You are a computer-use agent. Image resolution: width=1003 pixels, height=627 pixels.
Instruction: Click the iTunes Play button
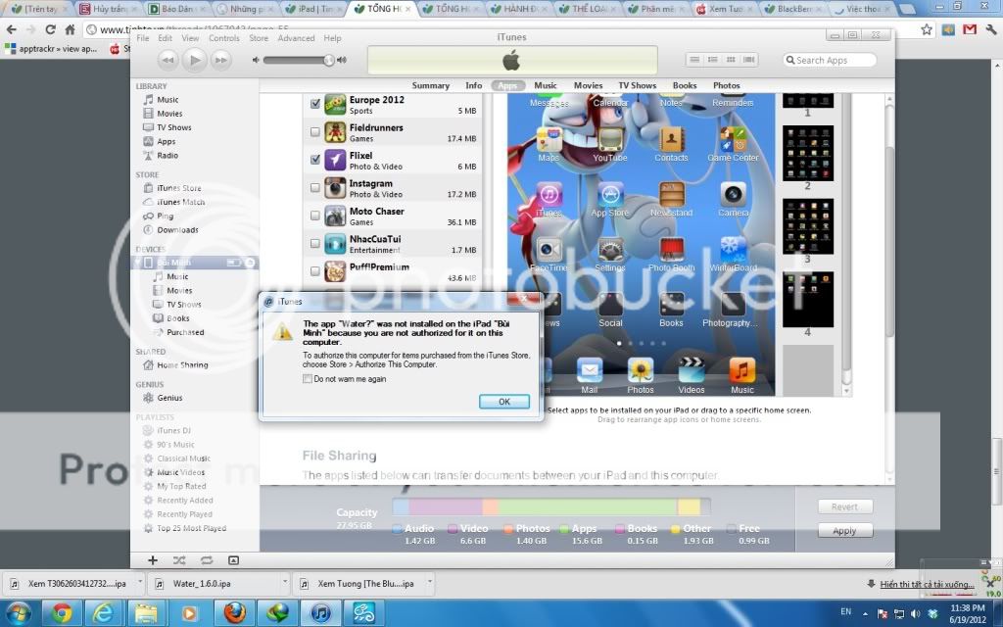195,60
